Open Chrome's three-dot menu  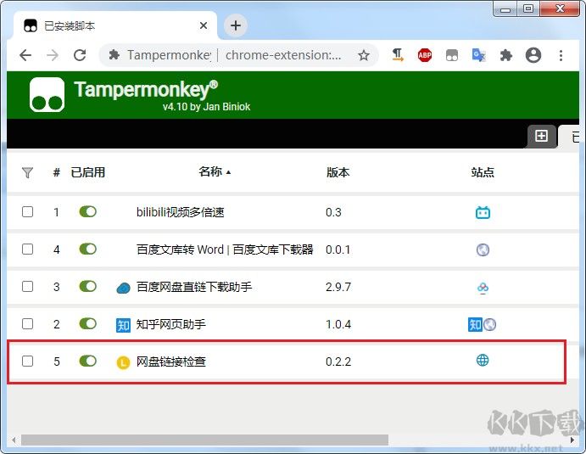click(561, 55)
